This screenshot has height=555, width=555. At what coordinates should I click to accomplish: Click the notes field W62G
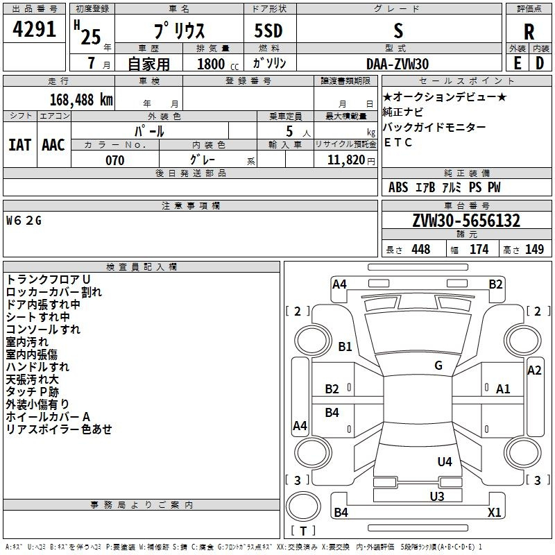tap(24, 221)
